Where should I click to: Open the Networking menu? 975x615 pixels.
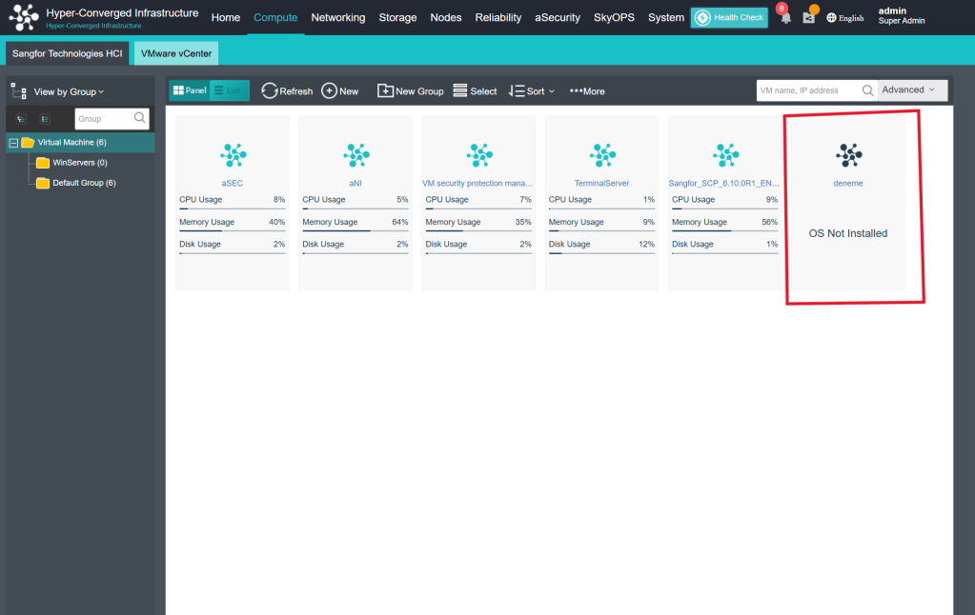point(337,17)
